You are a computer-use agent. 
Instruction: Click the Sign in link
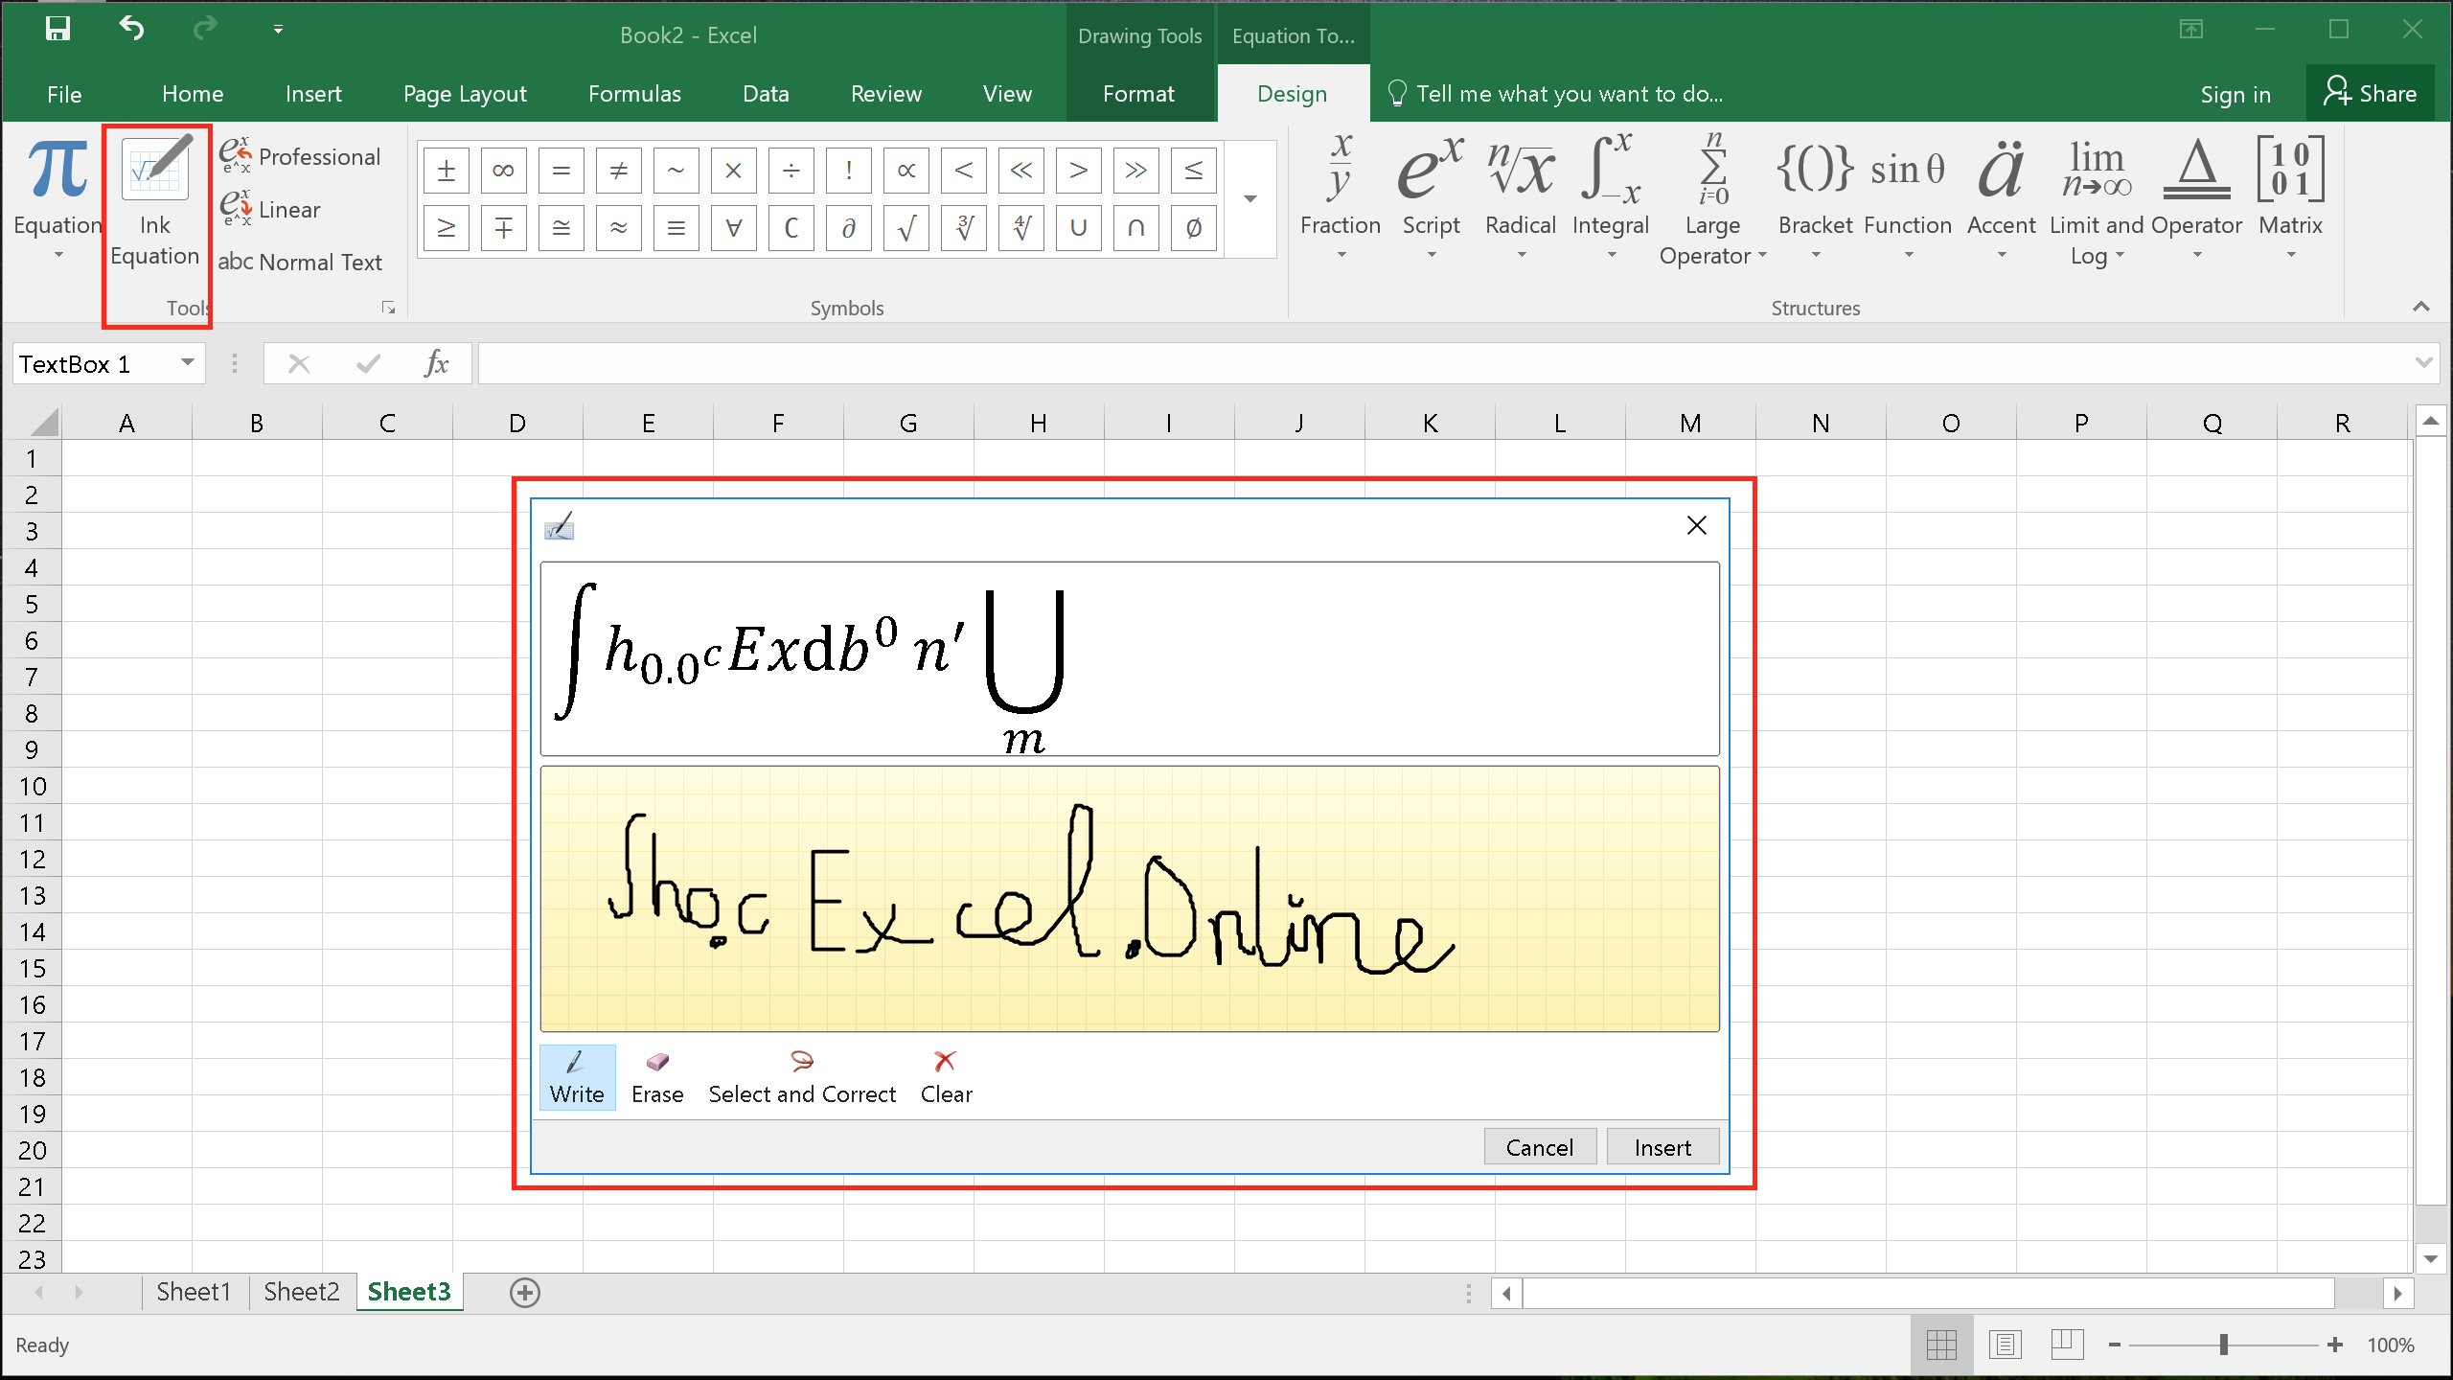pos(2235,94)
